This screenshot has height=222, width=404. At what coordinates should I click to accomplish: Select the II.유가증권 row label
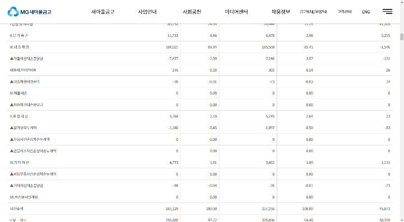19,35
